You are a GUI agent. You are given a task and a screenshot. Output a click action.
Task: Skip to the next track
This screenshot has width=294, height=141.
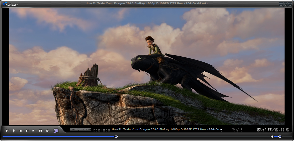[27, 131]
